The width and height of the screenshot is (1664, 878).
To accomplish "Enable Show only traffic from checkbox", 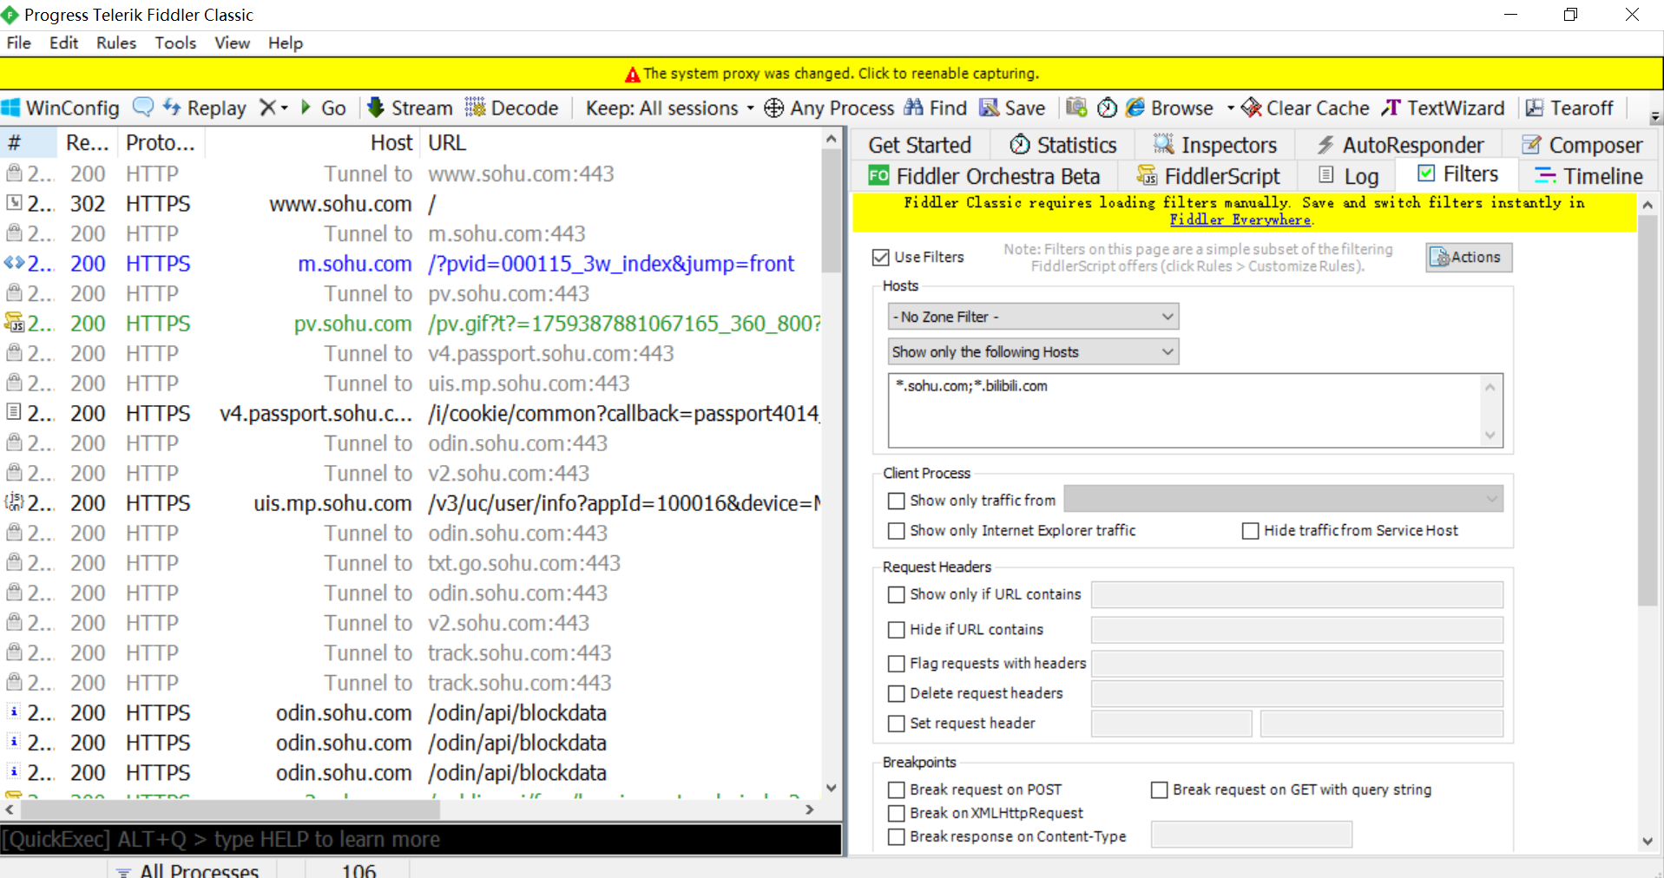I will click(x=897, y=501).
